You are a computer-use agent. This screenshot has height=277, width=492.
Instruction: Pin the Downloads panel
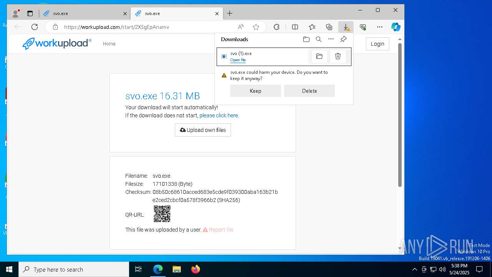pyautogui.click(x=343, y=39)
